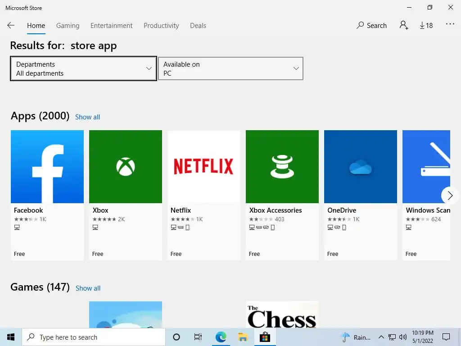Open File Explorer from the taskbar
Image resolution: width=461 pixels, height=346 pixels.
click(x=243, y=337)
